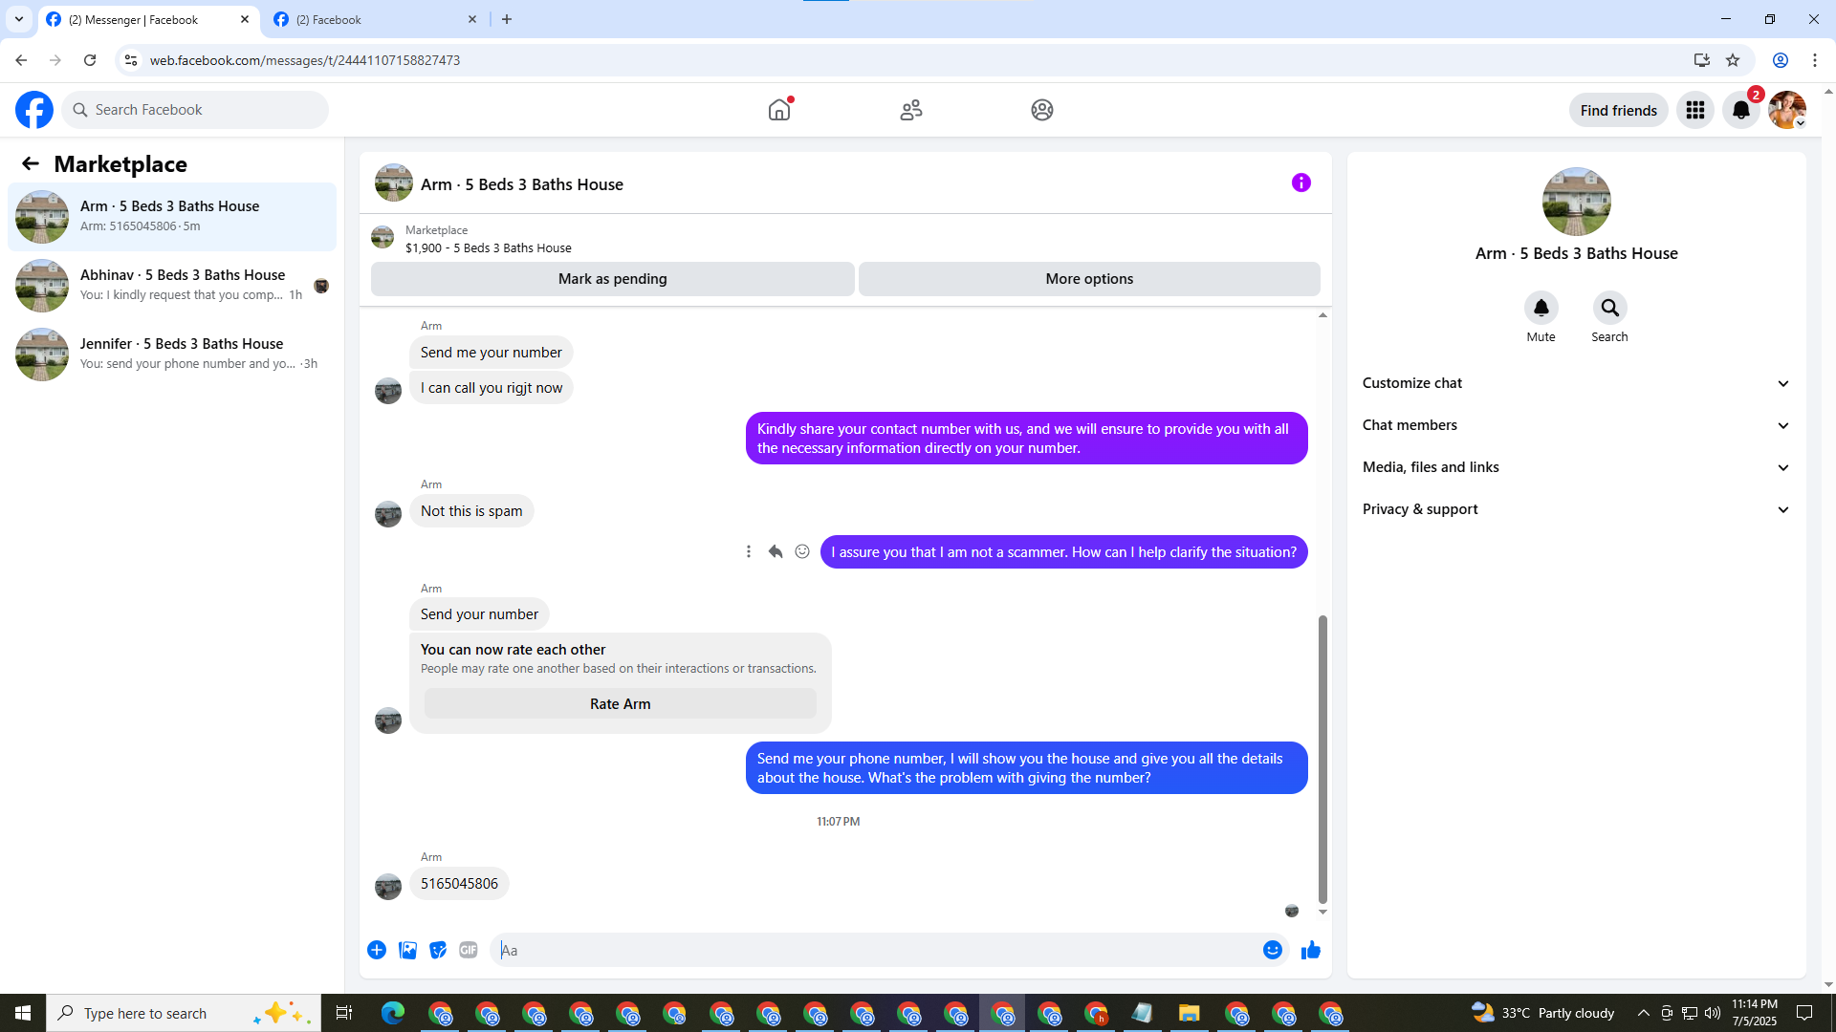
Task: Expand Chat members section
Action: tap(1576, 425)
